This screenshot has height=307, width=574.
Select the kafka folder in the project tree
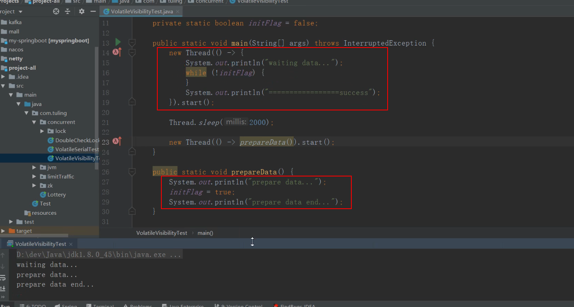11,22
